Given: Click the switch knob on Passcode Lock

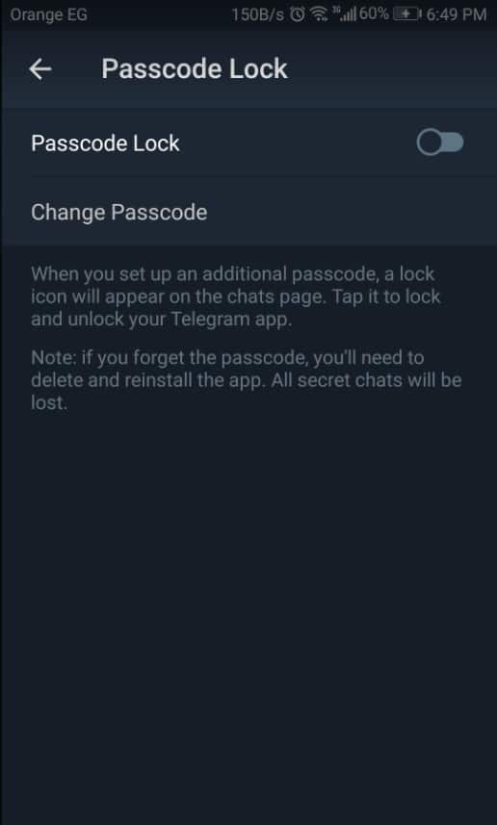Looking at the screenshot, I should click(x=430, y=143).
